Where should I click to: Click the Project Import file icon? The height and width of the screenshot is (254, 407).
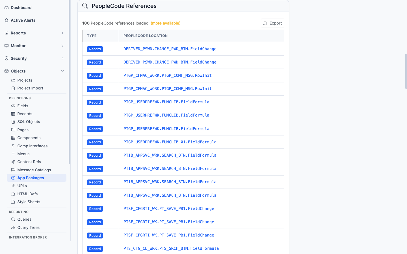coord(13,88)
